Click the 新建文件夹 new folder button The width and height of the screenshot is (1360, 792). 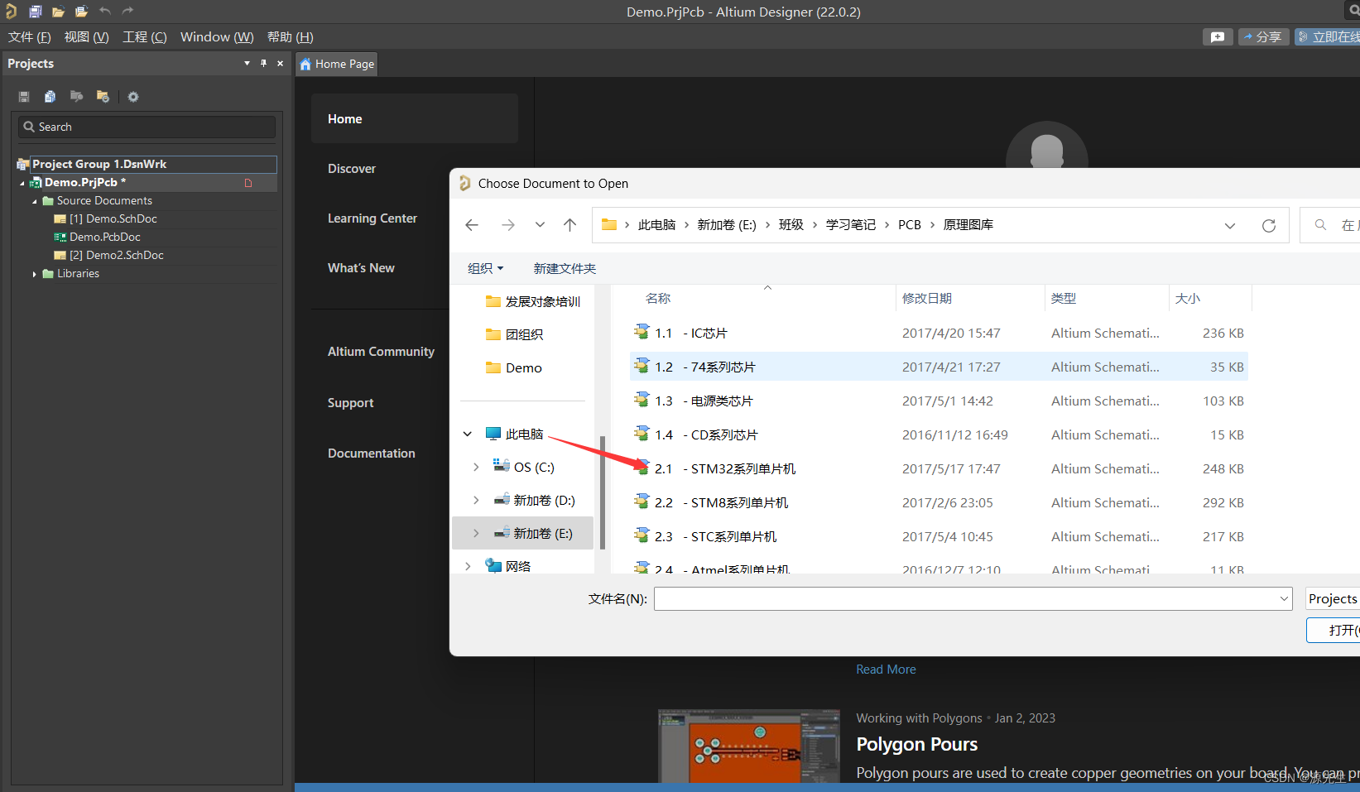(x=565, y=268)
